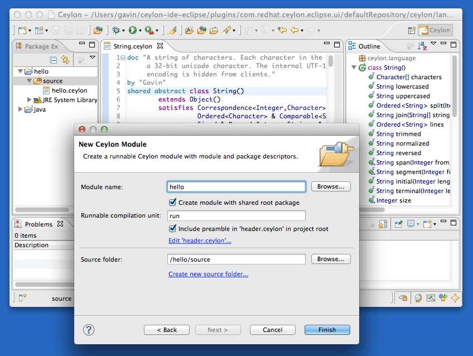This screenshot has height=356, width=473.
Task: Select 'String lowercased' in the Outline
Action: [x=402, y=86]
